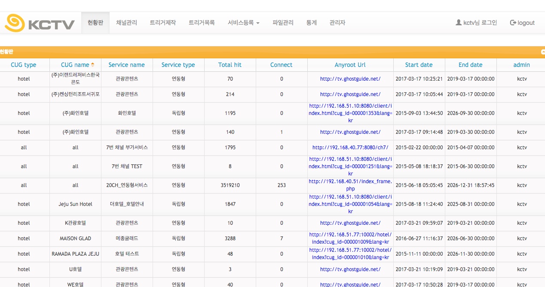Sort by CUG name arrow icon
The width and height of the screenshot is (545, 287).
coord(92,65)
